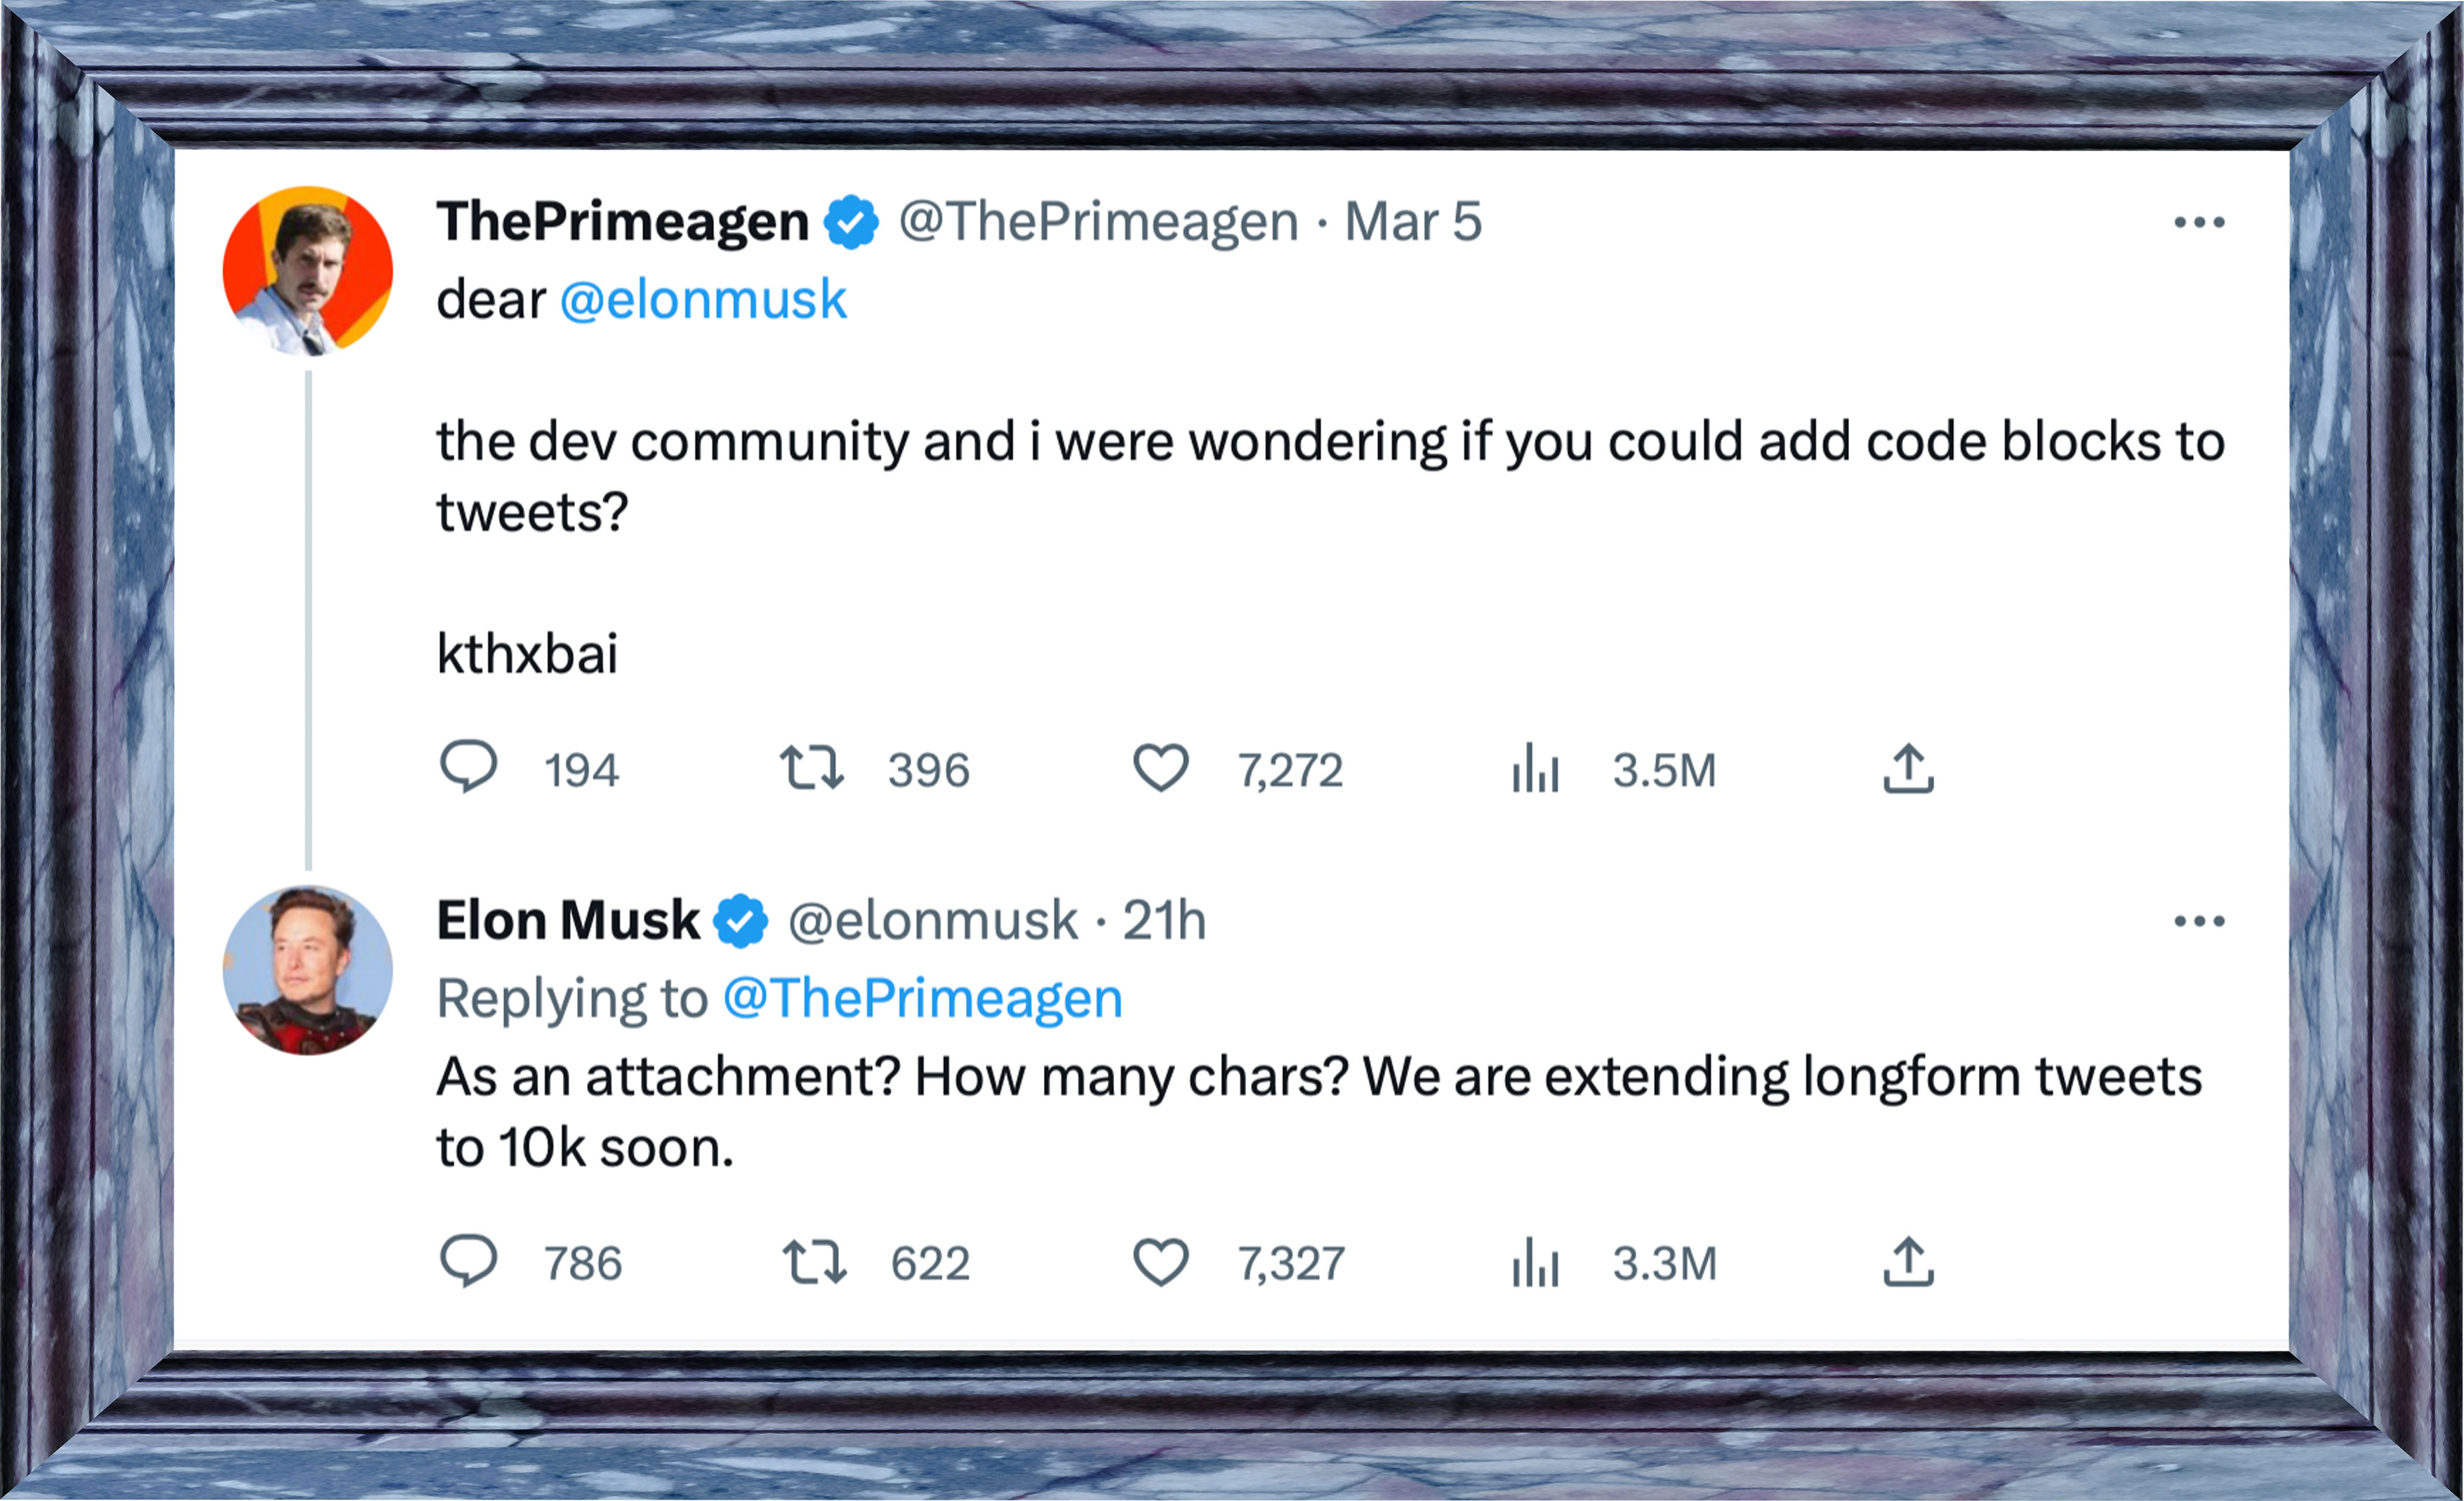Retweet Elon Musk's reply

point(814,1261)
